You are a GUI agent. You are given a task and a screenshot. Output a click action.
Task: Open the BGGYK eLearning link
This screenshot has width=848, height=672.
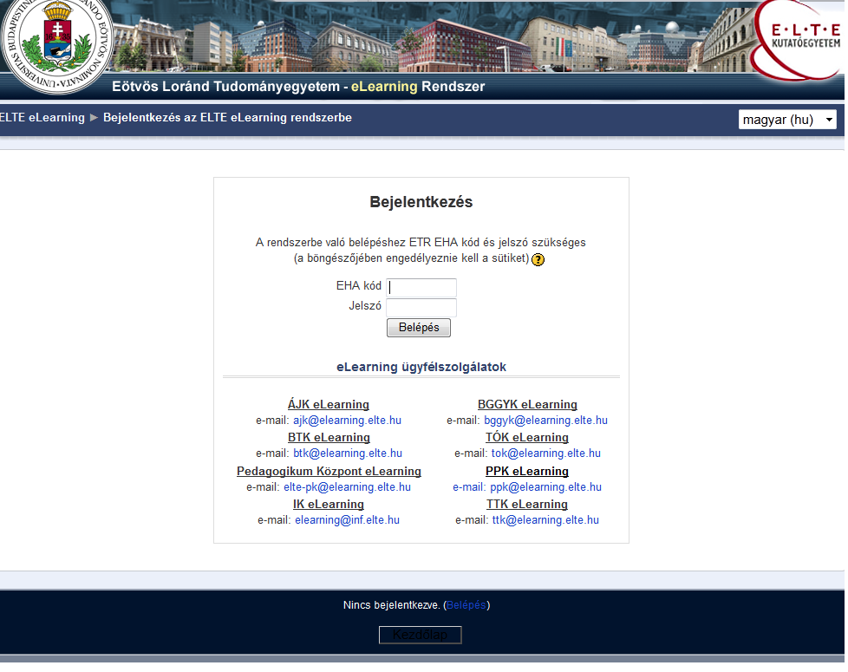coord(527,404)
